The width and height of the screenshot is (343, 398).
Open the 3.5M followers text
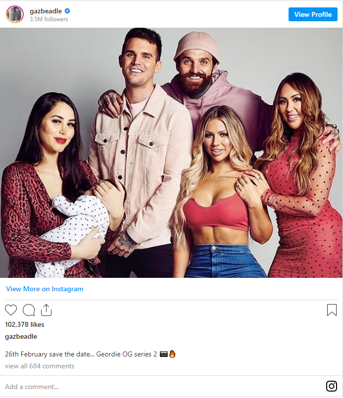(49, 19)
